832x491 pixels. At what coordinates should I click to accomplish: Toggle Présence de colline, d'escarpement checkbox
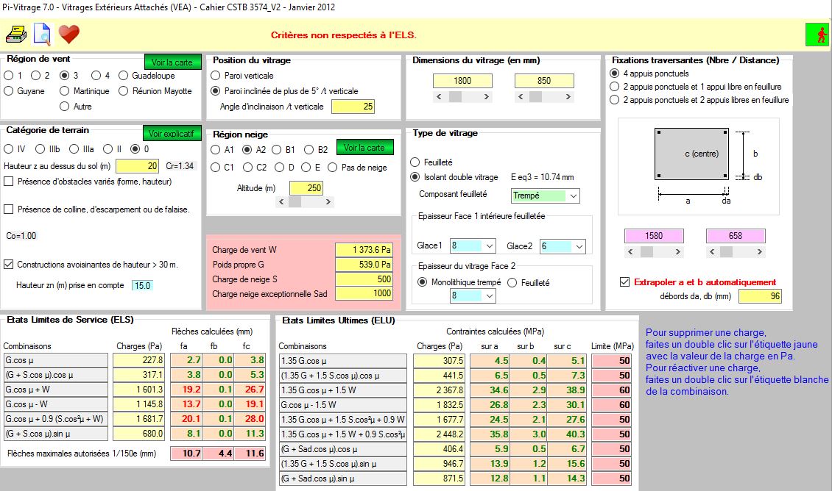tap(9, 209)
